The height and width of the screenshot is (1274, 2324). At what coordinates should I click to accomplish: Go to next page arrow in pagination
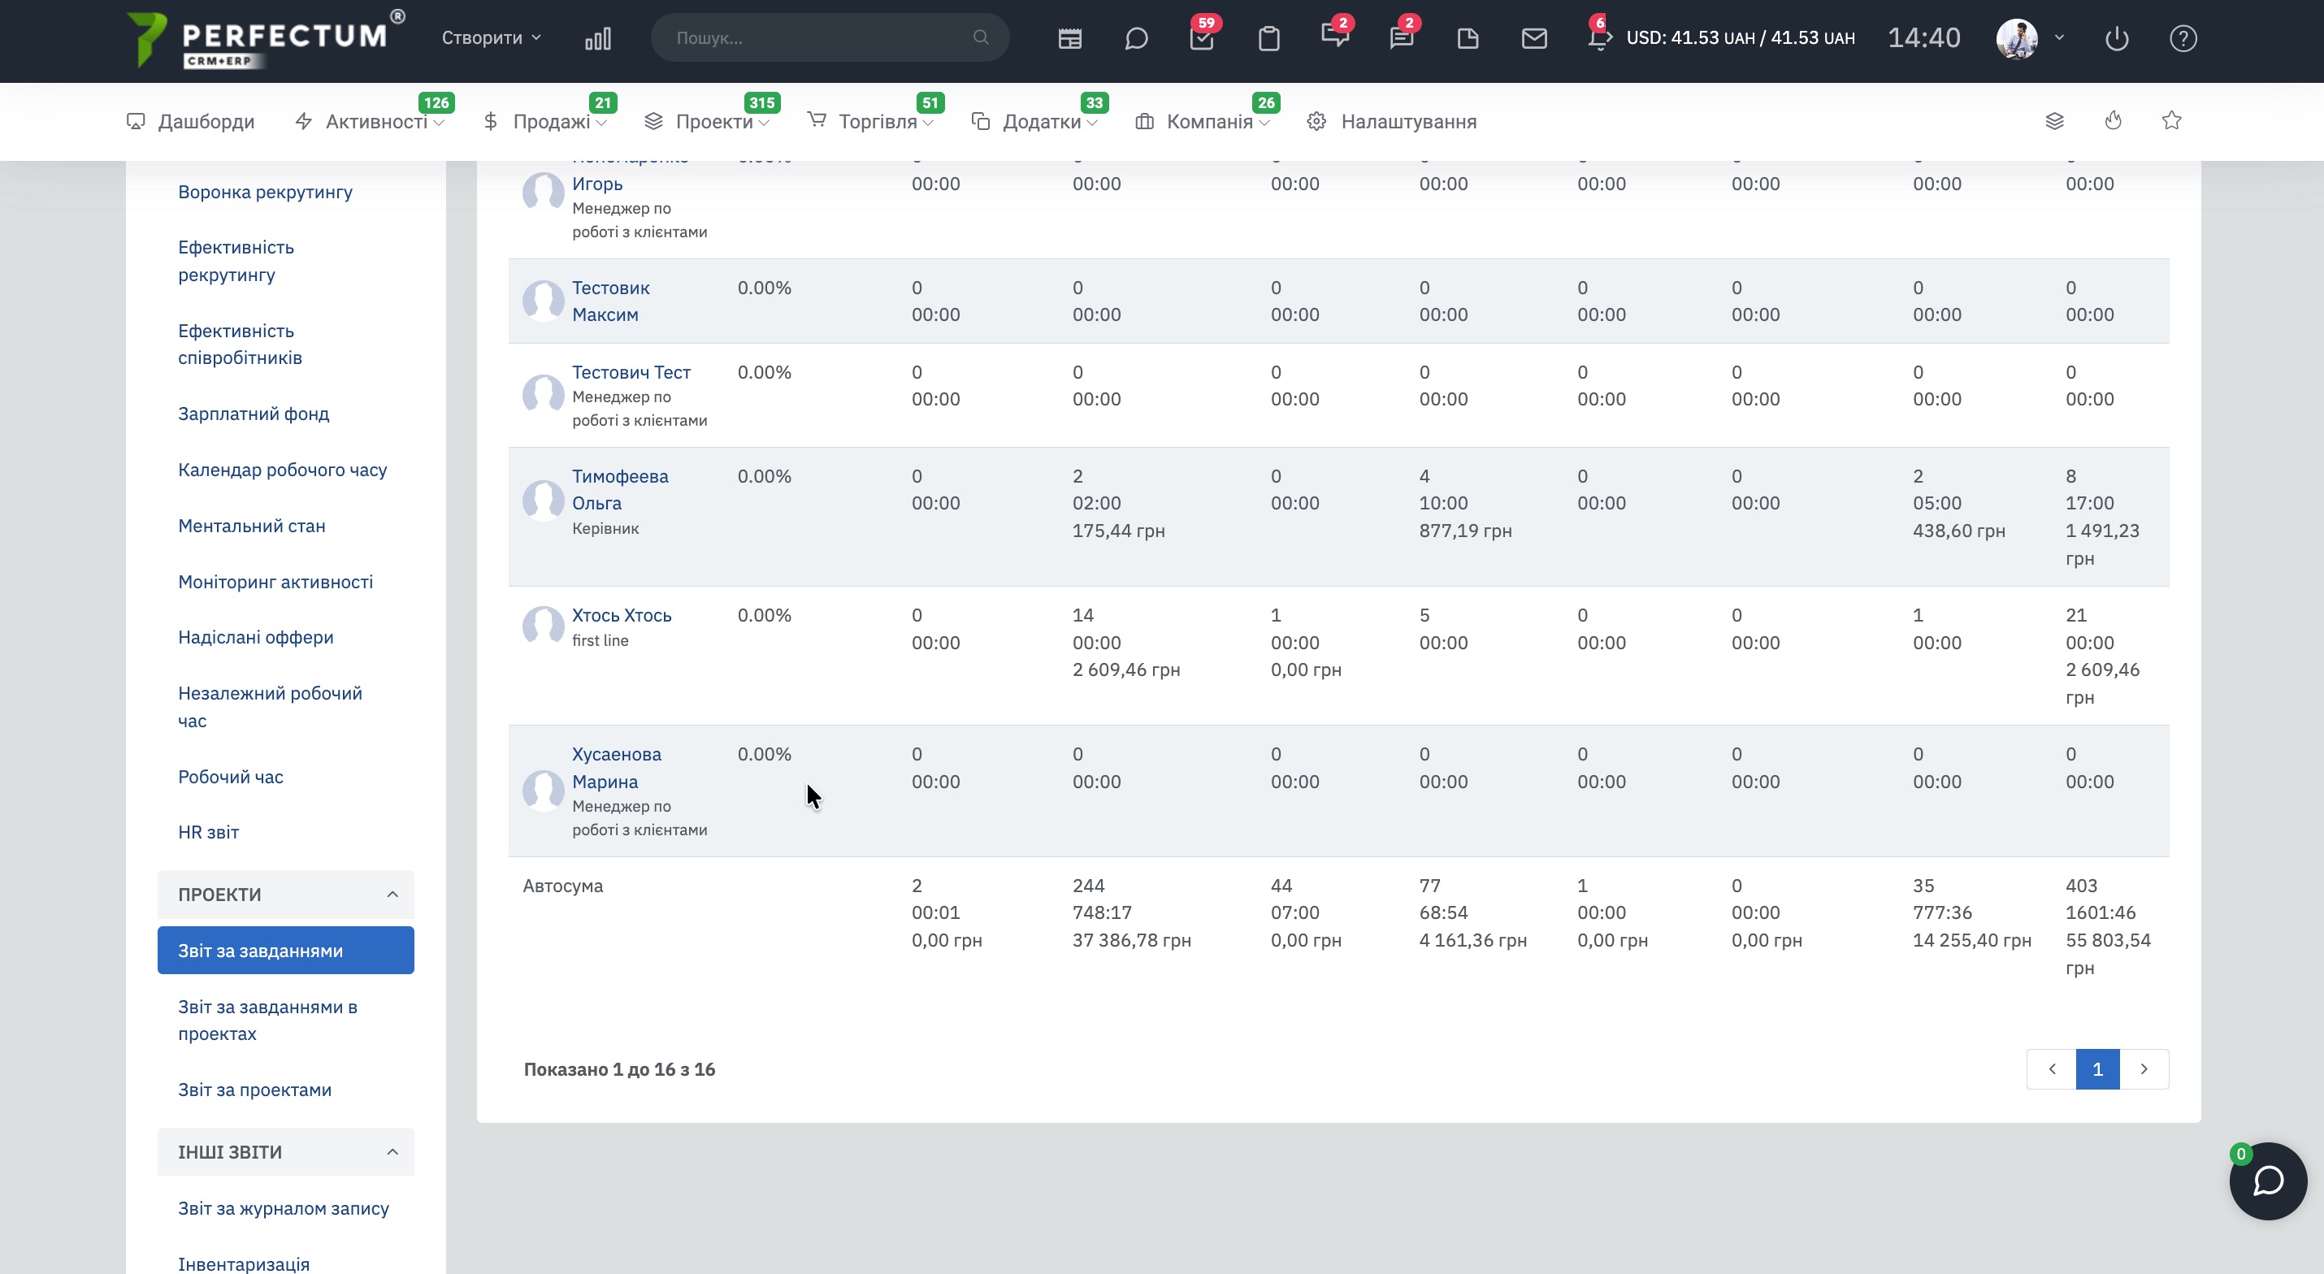2144,1069
